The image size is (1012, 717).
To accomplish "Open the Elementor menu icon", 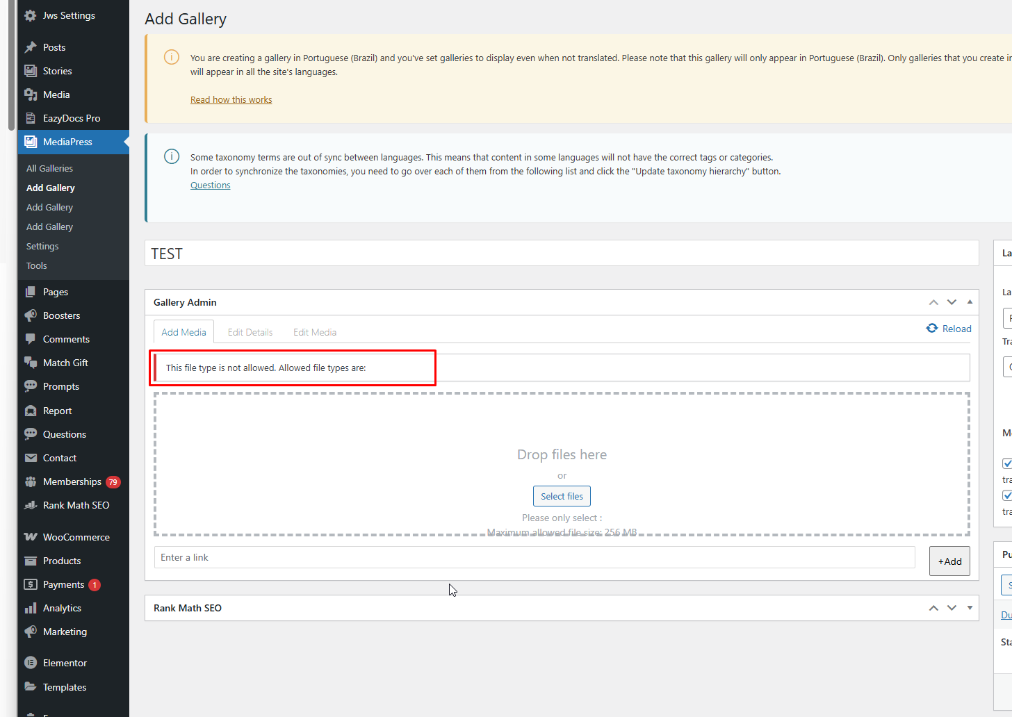I will [31, 663].
